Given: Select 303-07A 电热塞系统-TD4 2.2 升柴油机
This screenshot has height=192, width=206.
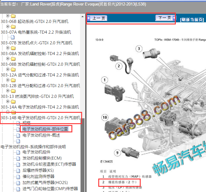Looking at the screenshot, I should [x=36, y=32].
